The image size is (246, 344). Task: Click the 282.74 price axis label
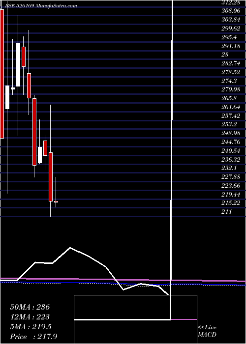coord(231,63)
